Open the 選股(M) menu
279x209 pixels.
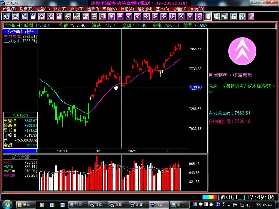(x=145, y=9)
